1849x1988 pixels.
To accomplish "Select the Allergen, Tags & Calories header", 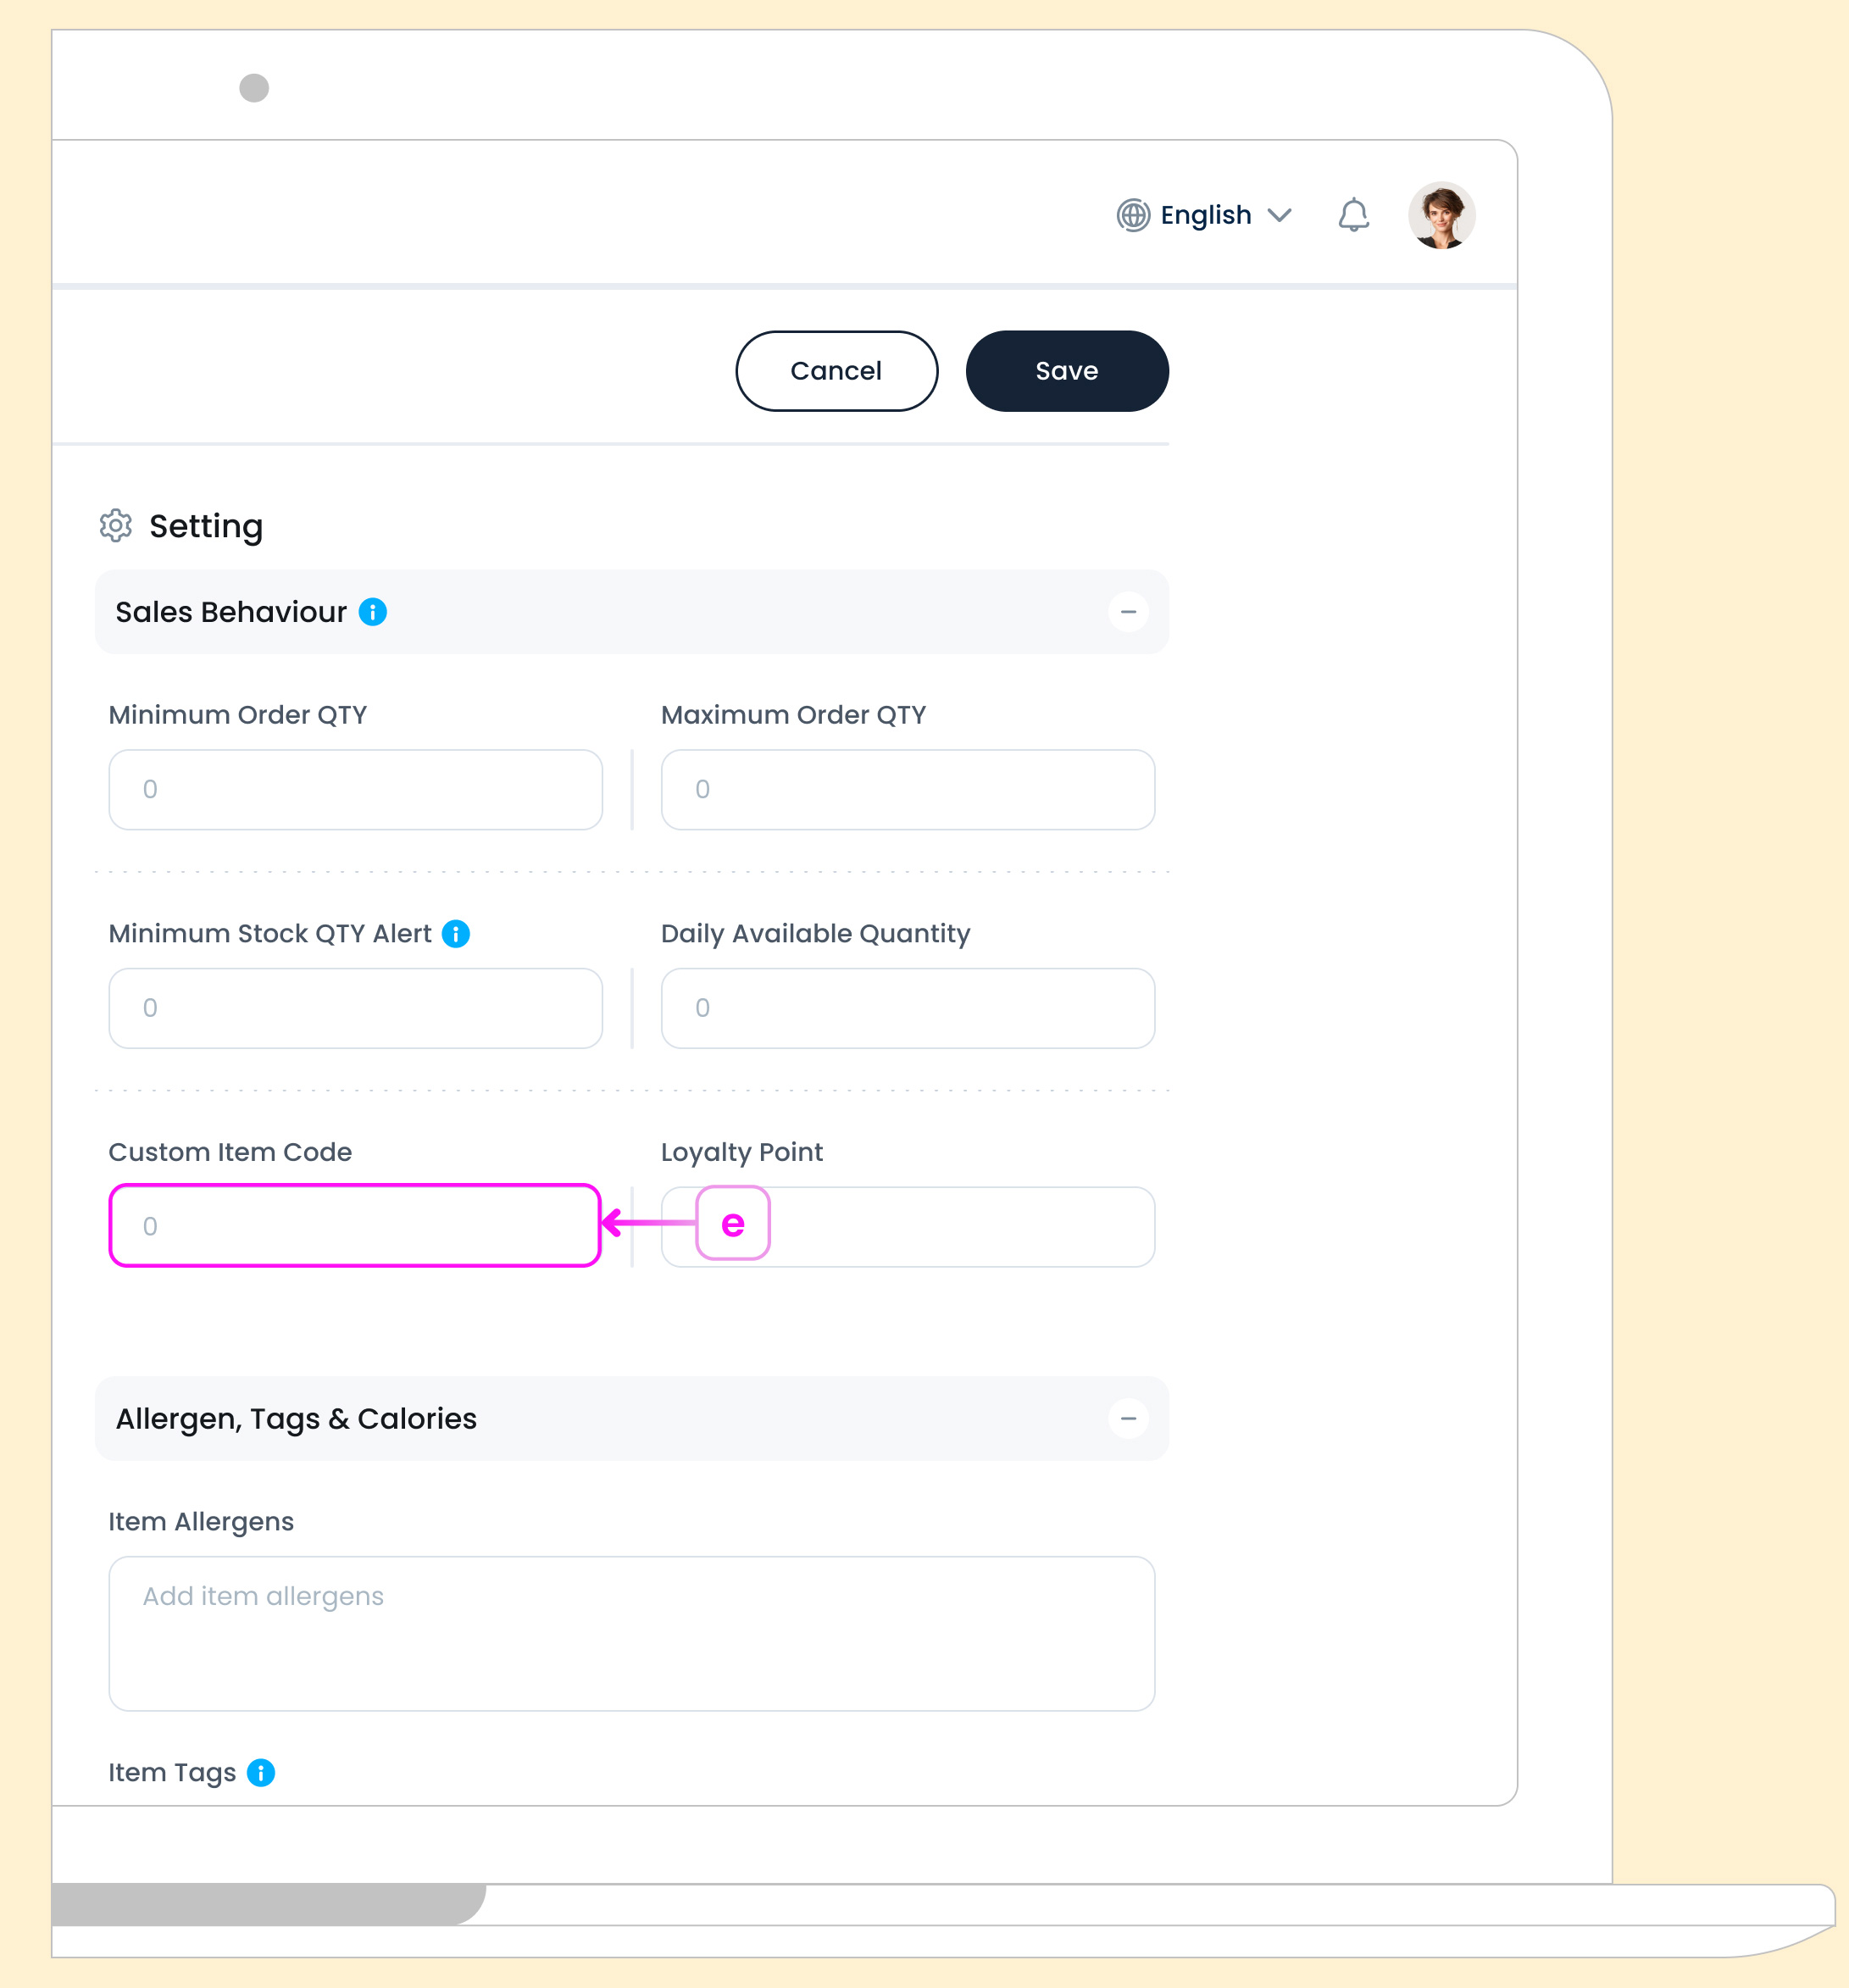I will 296,1418.
